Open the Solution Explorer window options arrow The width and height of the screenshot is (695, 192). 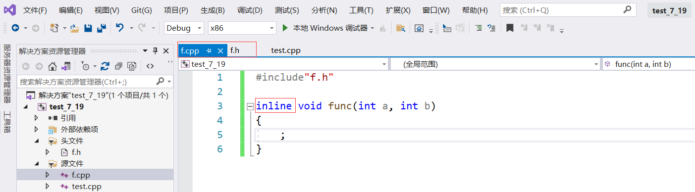pyautogui.click(x=145, y=50)
